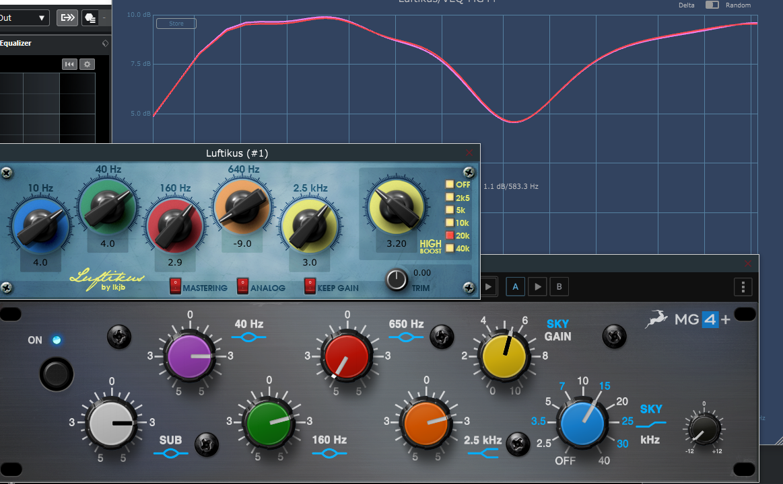Click the arrow button left of preset A
The width and height of the screenshot is (783, 484).
[x=488, y=286]
